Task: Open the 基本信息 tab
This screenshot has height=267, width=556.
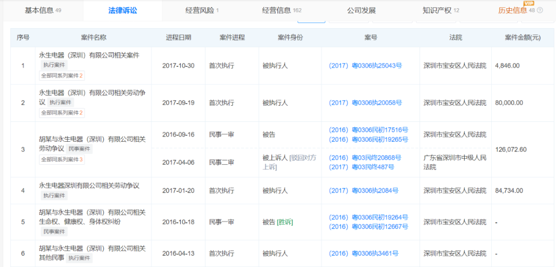Action: tap(43, 10)
